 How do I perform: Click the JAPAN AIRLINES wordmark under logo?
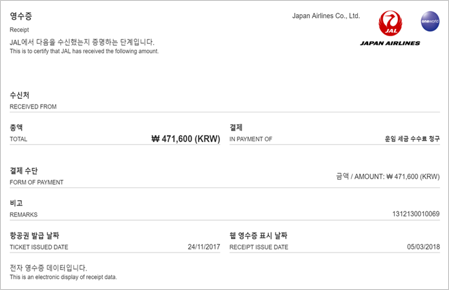(390, 43)
